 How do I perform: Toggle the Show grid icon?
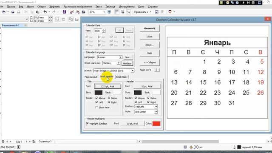point(123,12)
